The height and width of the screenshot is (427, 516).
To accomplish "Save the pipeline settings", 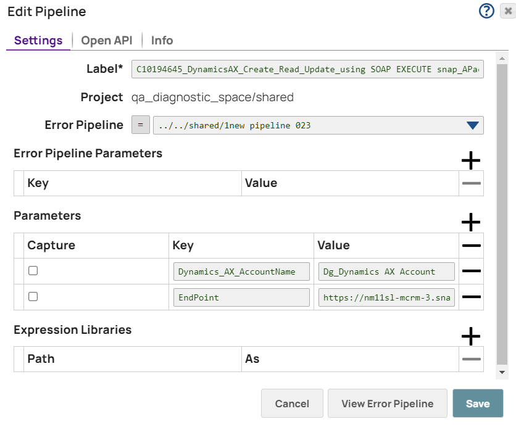I will pos(478,403).
